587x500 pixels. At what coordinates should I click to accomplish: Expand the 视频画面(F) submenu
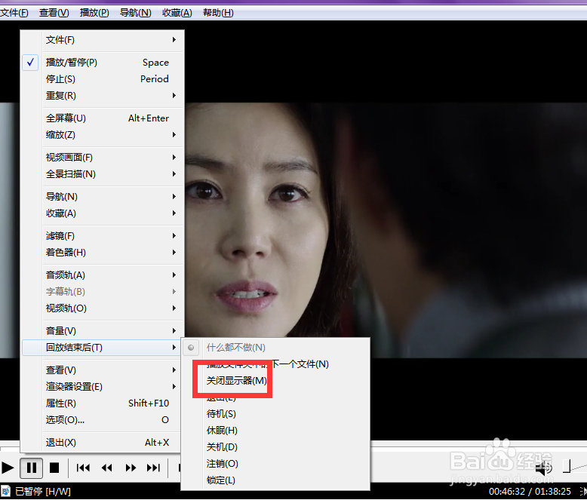coord(103,157)
